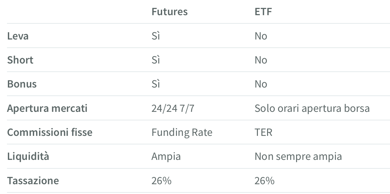Click Futures Sì value in Bonus row
The image size is (390, 194).
pyautogui.click(x=155, y=84)
